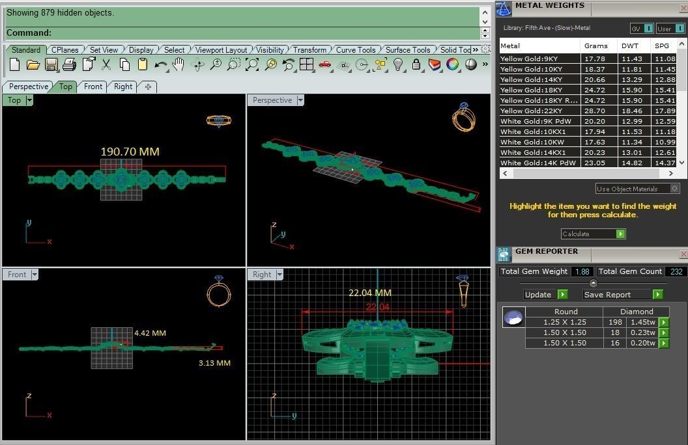Click Zoom Extents icon
The width and height of the screenshot is (688, 445).
click(252, 65)
